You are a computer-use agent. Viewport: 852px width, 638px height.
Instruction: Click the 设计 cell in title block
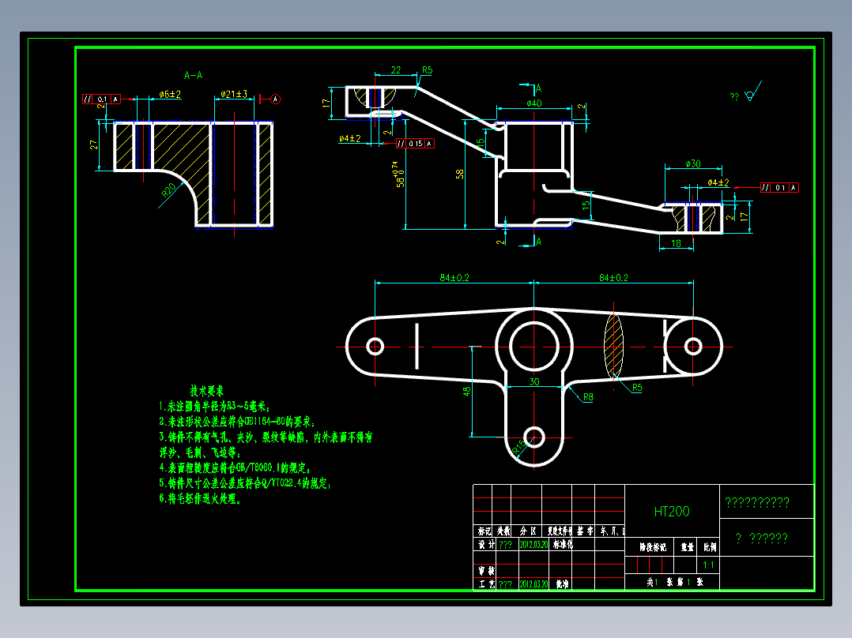click(486, 545)
